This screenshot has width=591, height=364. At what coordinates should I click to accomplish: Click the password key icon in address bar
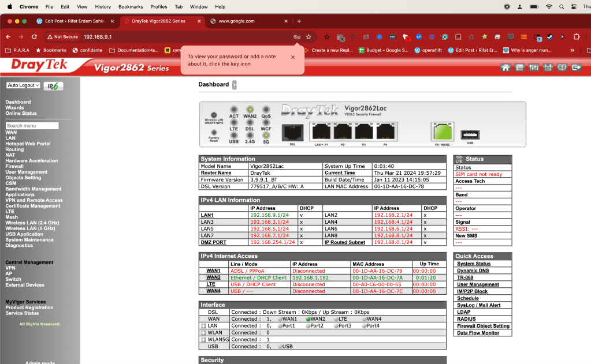297,37
